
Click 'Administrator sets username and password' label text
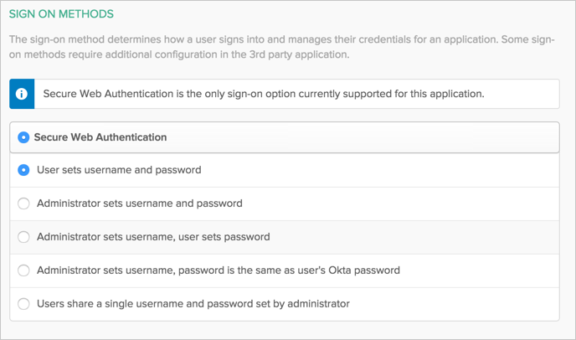[140, 203]
